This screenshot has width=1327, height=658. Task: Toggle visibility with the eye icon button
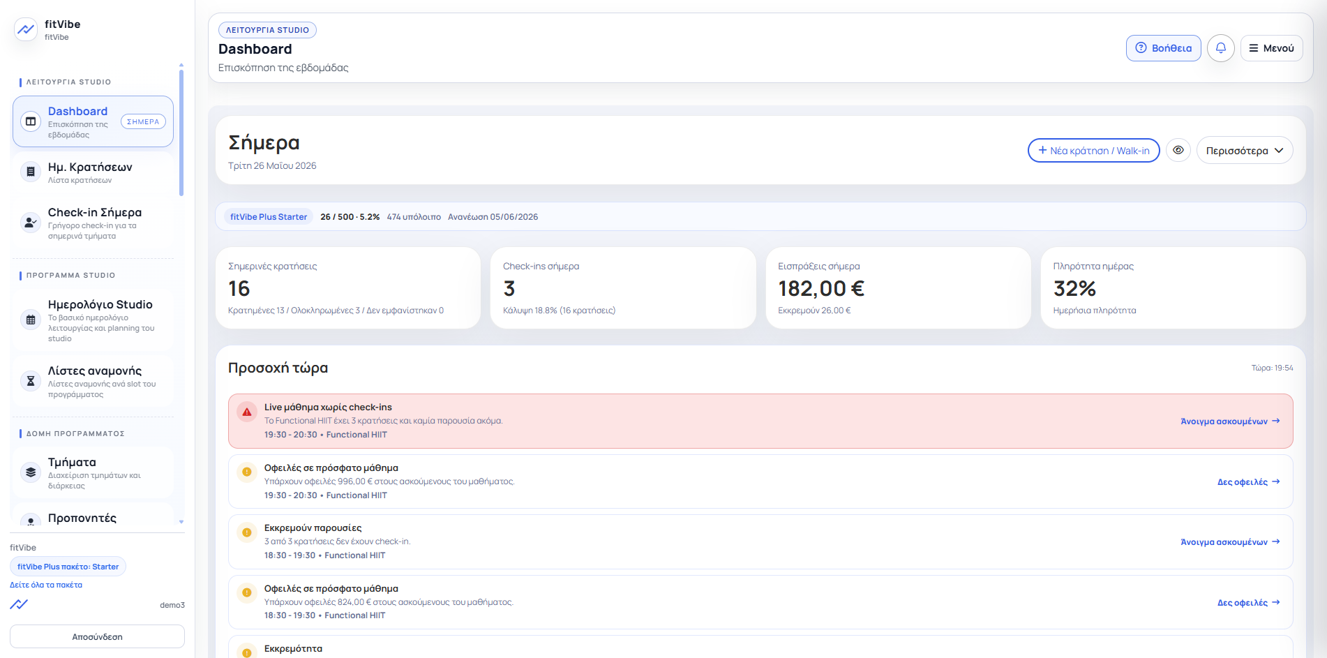click(1178, 150)
